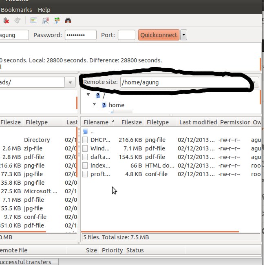Screen dimensions: 265x265
Task: Click the 'HTML do...' filetype cell
Action: click(159, 166)
